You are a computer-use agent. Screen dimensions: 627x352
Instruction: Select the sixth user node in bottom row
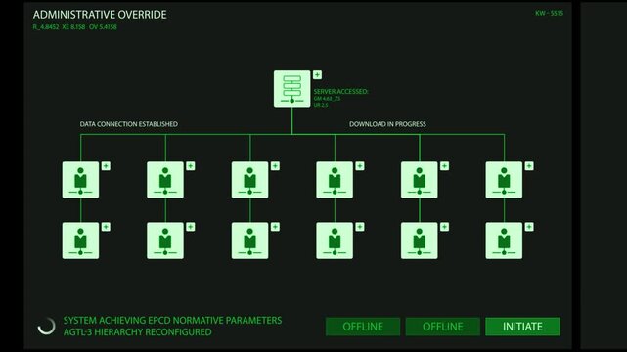pos(504,241)
